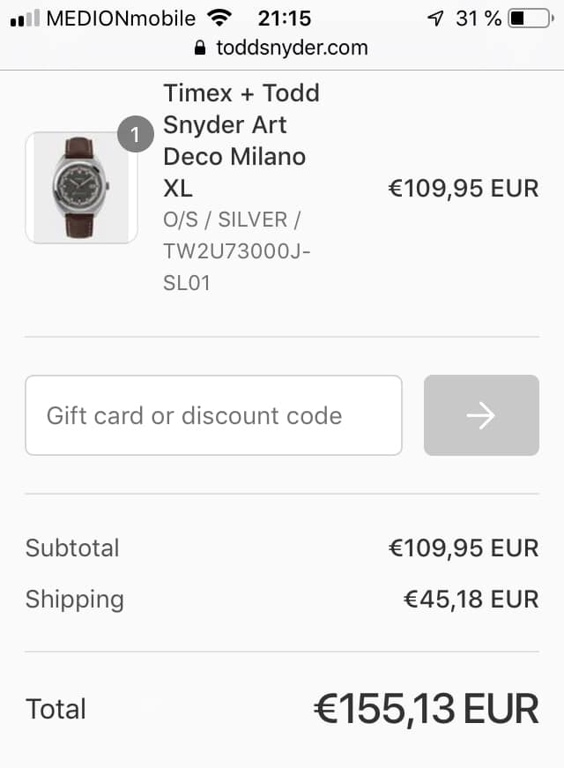Tap the battery level icon
Screen dimensions: 564x768
pos(529,19)
